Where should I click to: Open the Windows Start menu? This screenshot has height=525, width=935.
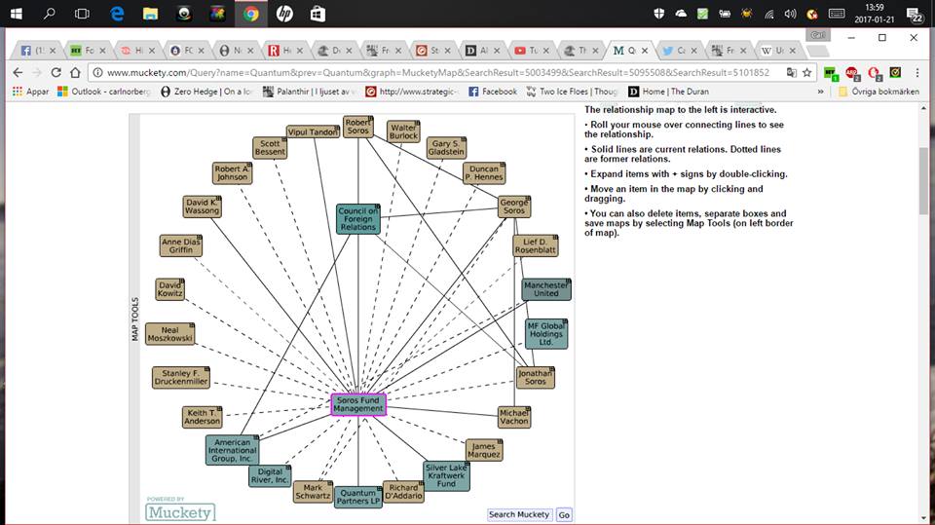point(17,14)
